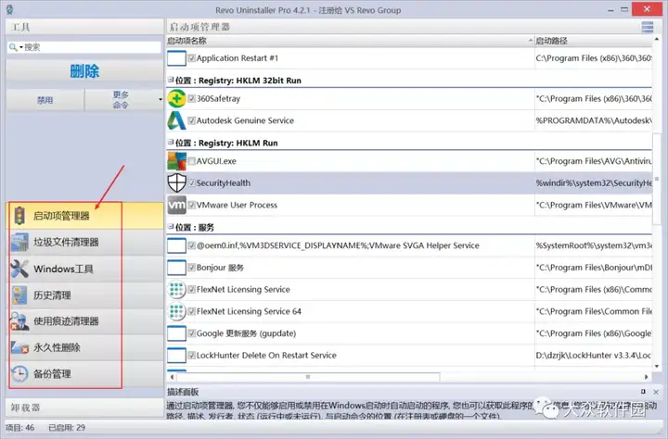Open the 更多命令 dropdown arrow
668x439 pixels.
(x=161, y=99)
